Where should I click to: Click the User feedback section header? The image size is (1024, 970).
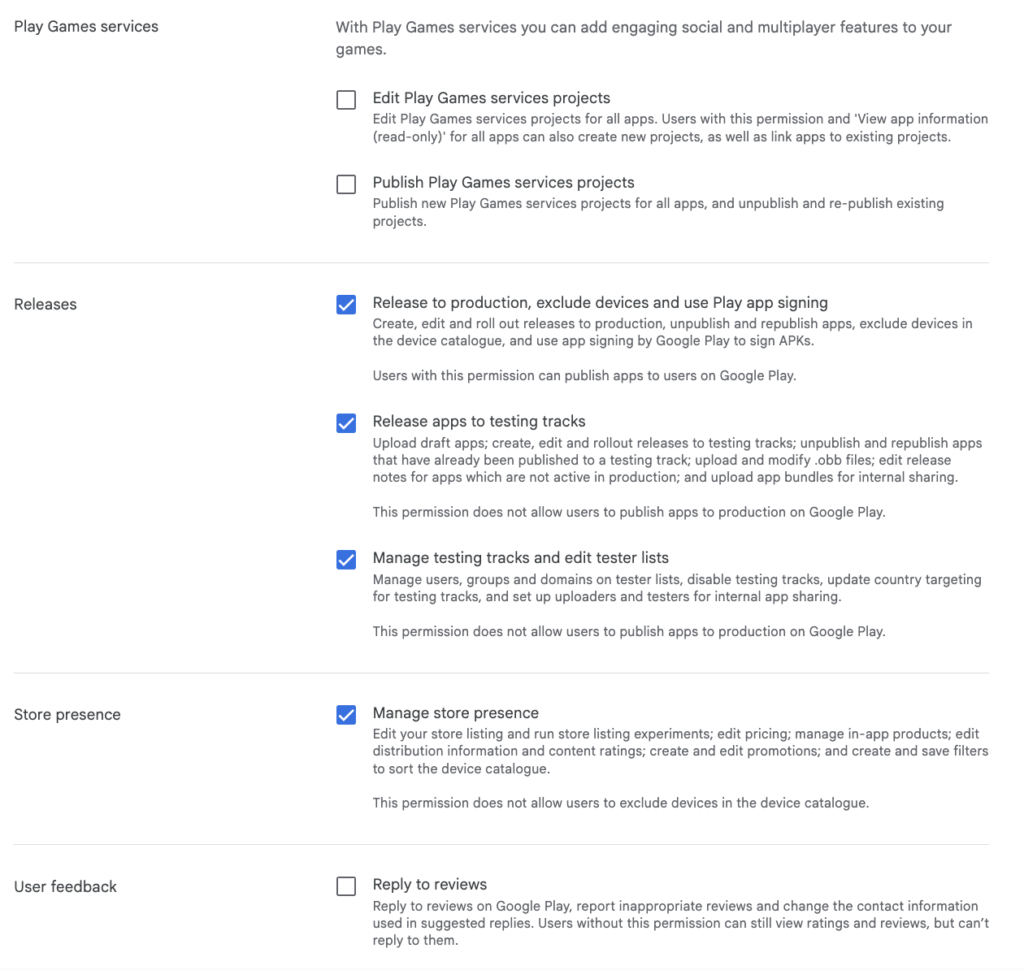pyautogui.click(x=65, y=886)
